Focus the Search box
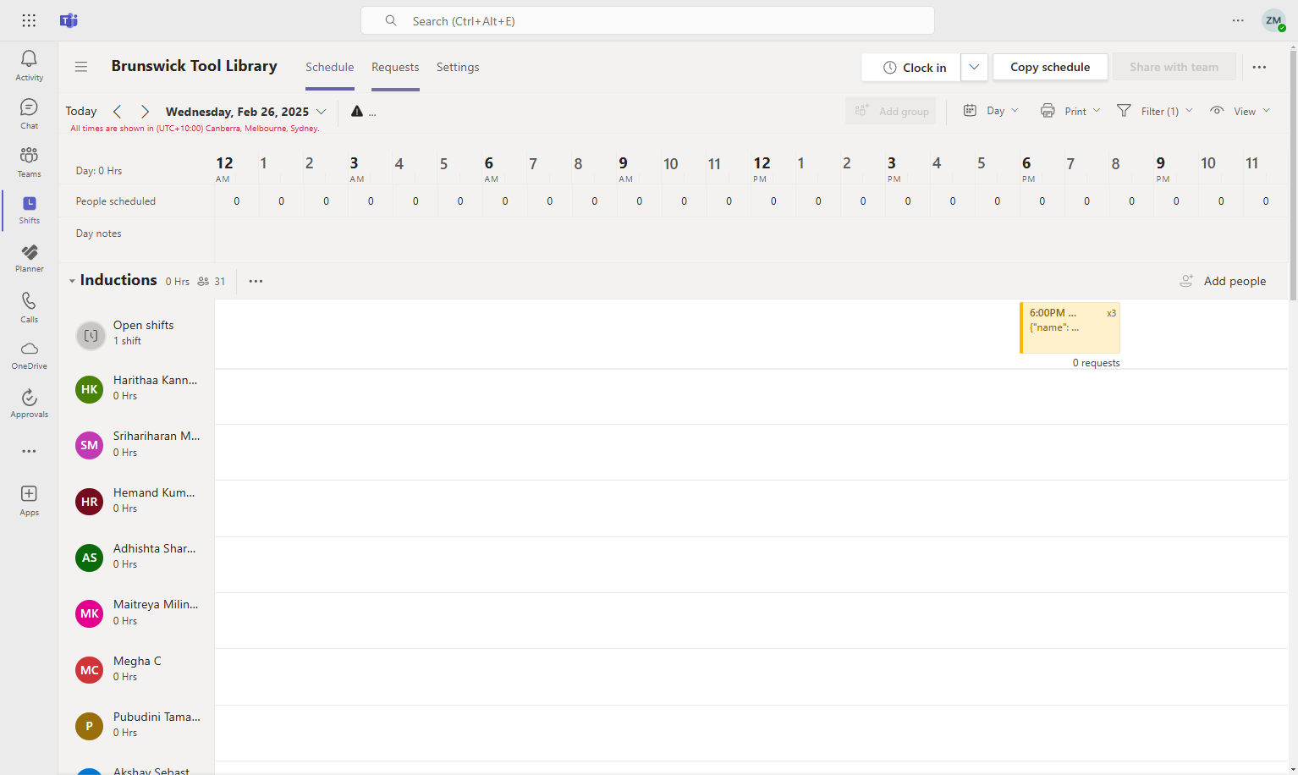 [x=647, y=20]
